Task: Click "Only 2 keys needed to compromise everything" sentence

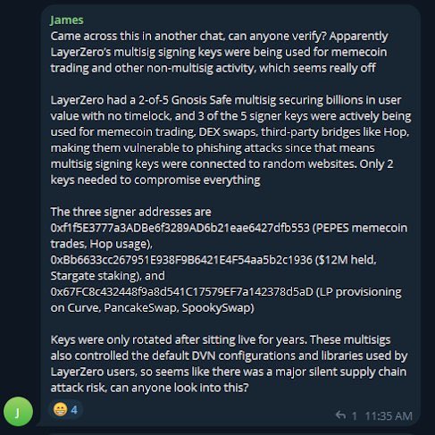Action: tap(222, 172)
